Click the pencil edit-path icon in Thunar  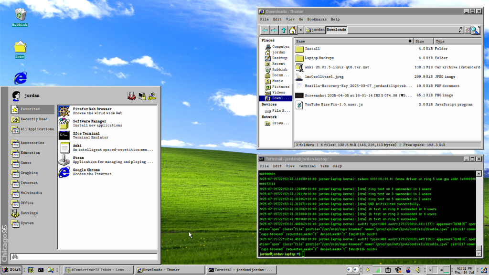coord(460,30)
